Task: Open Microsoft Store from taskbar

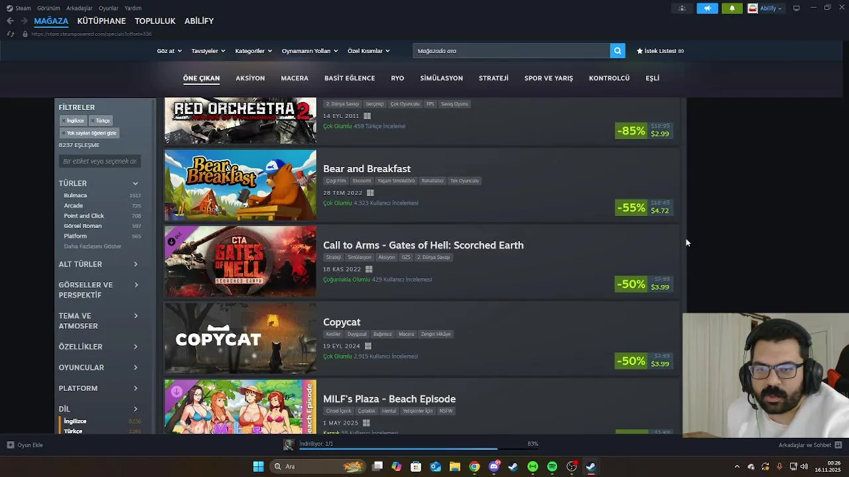Action: point(416,466)
